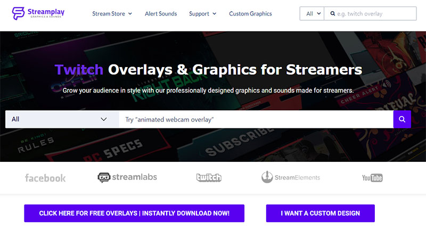This screenshot has width=426, height=230.
Task: Open the StreamElements platform logo
Action: pos(291,177)
